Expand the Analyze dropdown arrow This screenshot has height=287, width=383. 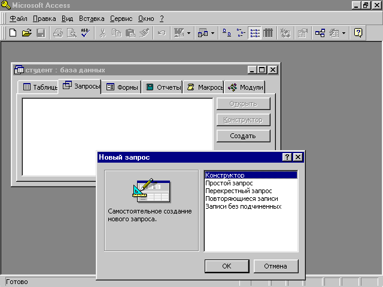tap(213, 33)
